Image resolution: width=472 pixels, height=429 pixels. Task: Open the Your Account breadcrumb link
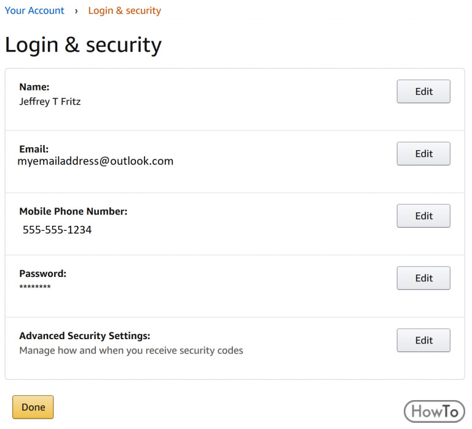(34, 10)
